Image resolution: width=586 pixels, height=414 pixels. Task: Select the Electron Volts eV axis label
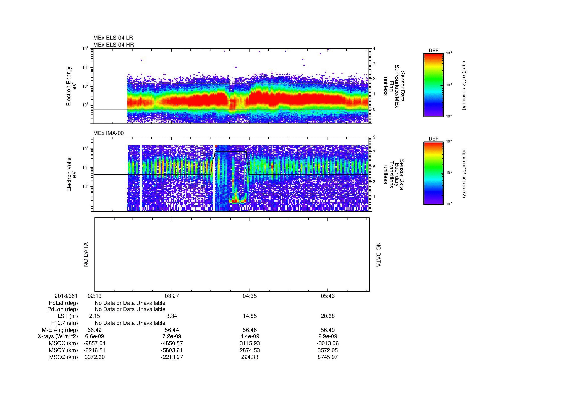pos(71,175)
